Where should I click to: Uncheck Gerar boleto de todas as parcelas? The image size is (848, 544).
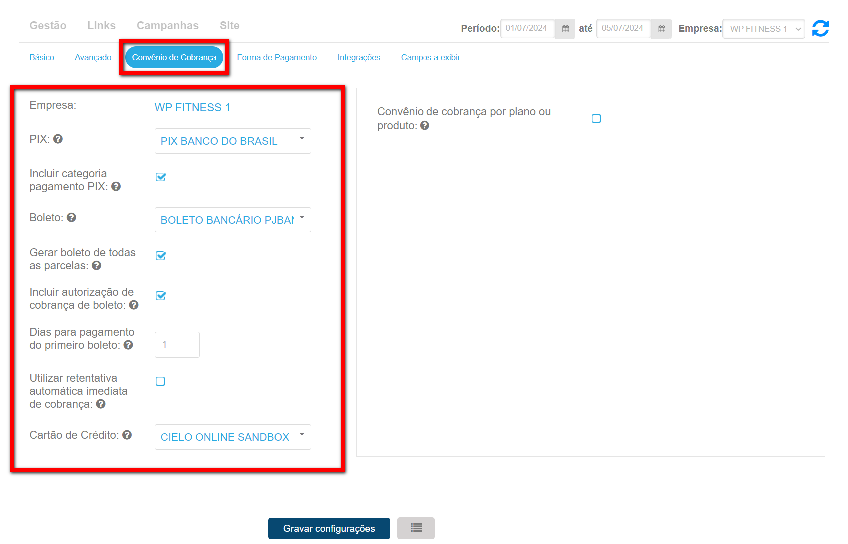(x=160, y=256)
